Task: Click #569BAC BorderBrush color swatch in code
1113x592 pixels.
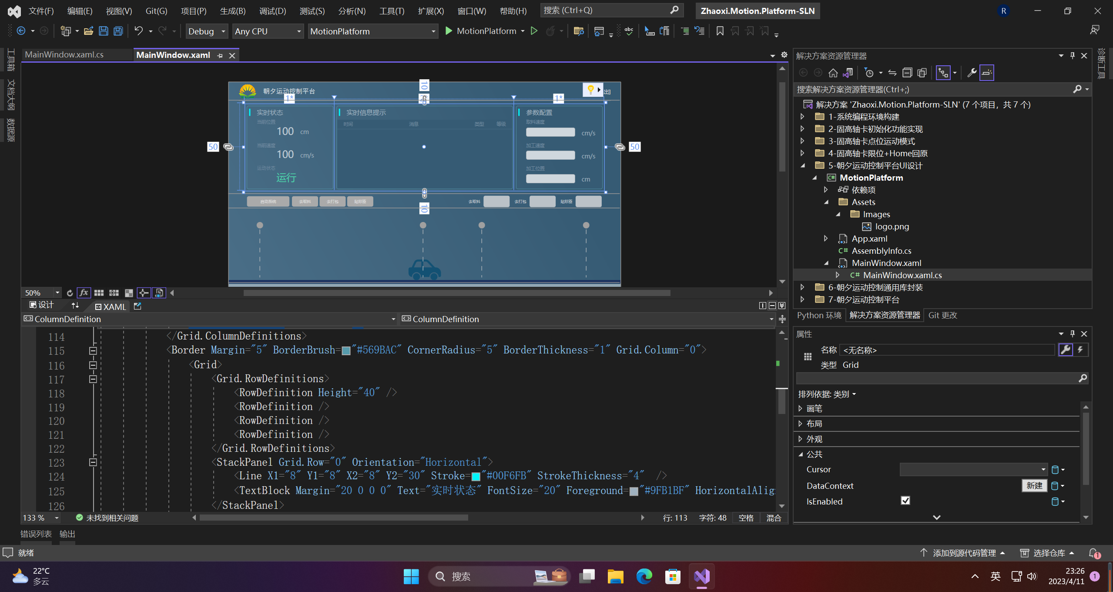Action: pyautogui.click(x=346, y=350)
